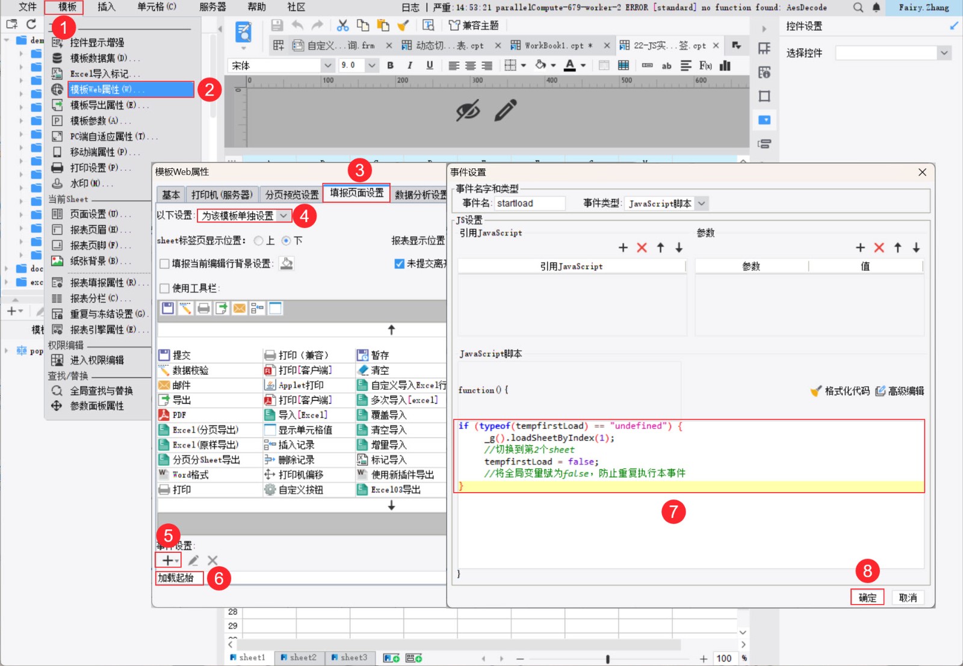The width and height of the screenshot is (963, 666).
Task: Add referenced JavaScript with plus icon
Action: [x=623, y=248]
